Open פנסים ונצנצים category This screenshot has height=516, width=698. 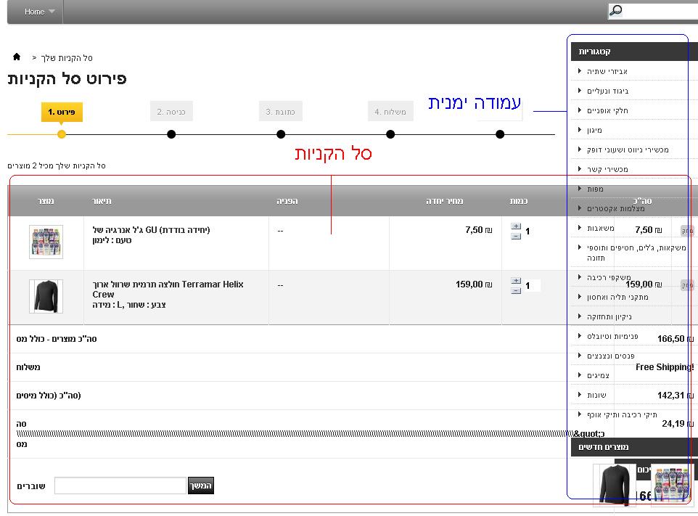(x=610, y=356)
